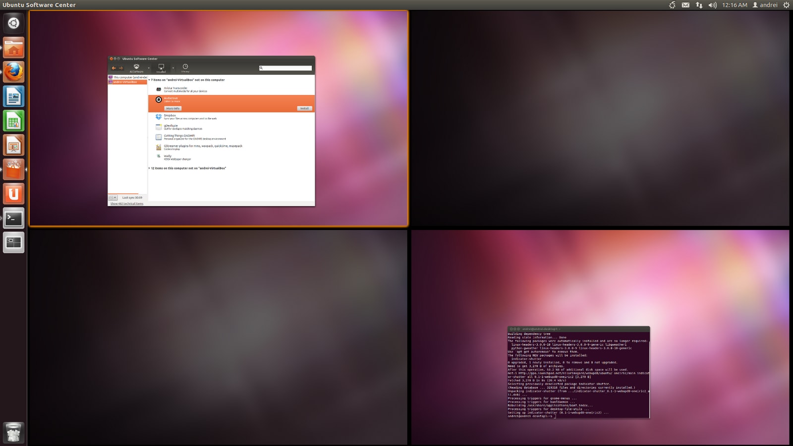793x446 pixels.
Task: Click Show 482 technical items link
Action: coord(127,204)
